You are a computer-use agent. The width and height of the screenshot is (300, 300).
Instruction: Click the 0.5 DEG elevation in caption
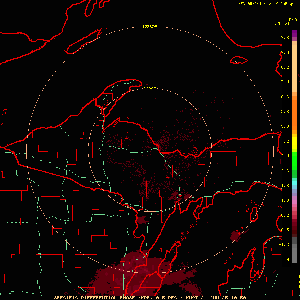167,298
